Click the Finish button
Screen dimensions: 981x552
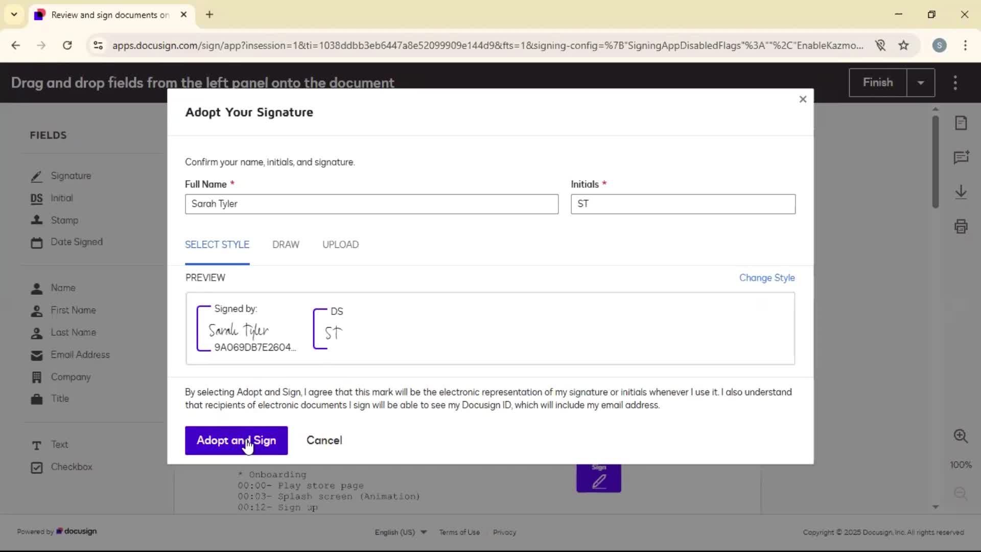pos(878,83)
